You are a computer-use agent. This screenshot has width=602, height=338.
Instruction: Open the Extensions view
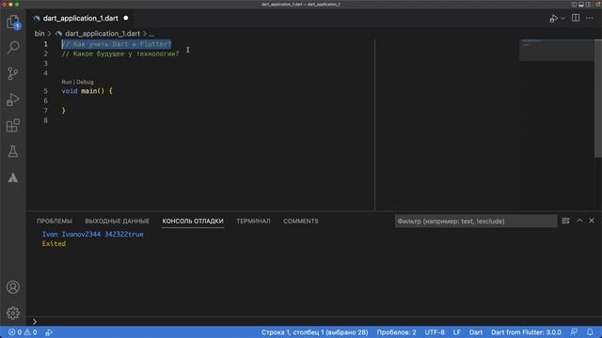click(x=13, y=125)
